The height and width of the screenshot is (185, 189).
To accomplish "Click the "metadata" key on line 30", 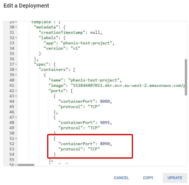I will click(46, 27).
